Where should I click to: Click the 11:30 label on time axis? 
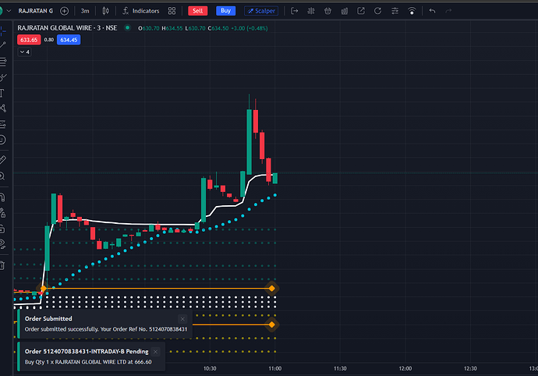[340, 368]
